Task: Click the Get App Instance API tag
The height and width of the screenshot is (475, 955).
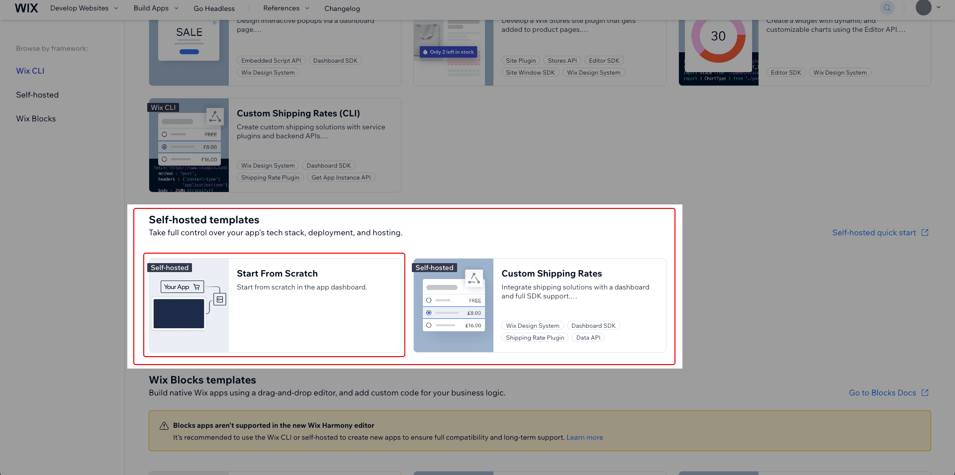Action: (341, 178)
